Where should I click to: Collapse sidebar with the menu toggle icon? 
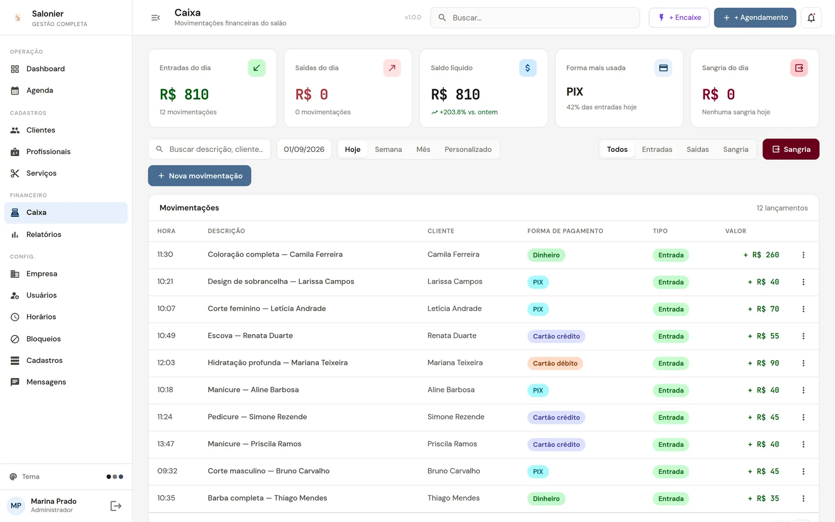coord(156,18)
